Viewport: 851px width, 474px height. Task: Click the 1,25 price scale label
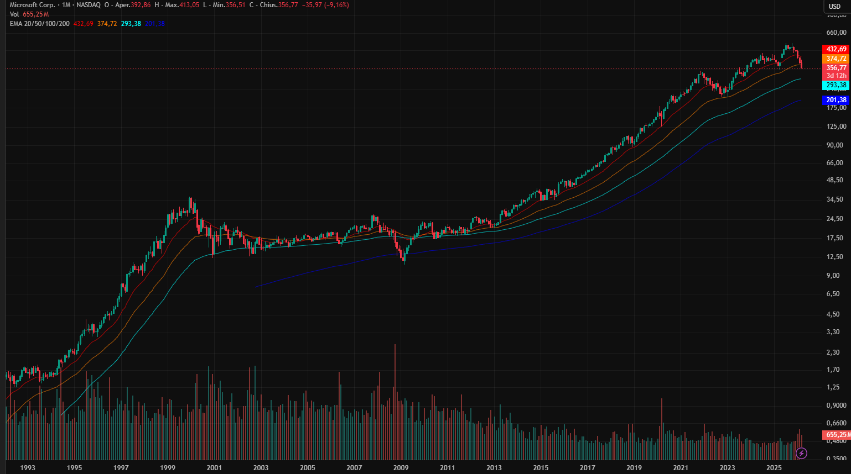tap(833, 387)
